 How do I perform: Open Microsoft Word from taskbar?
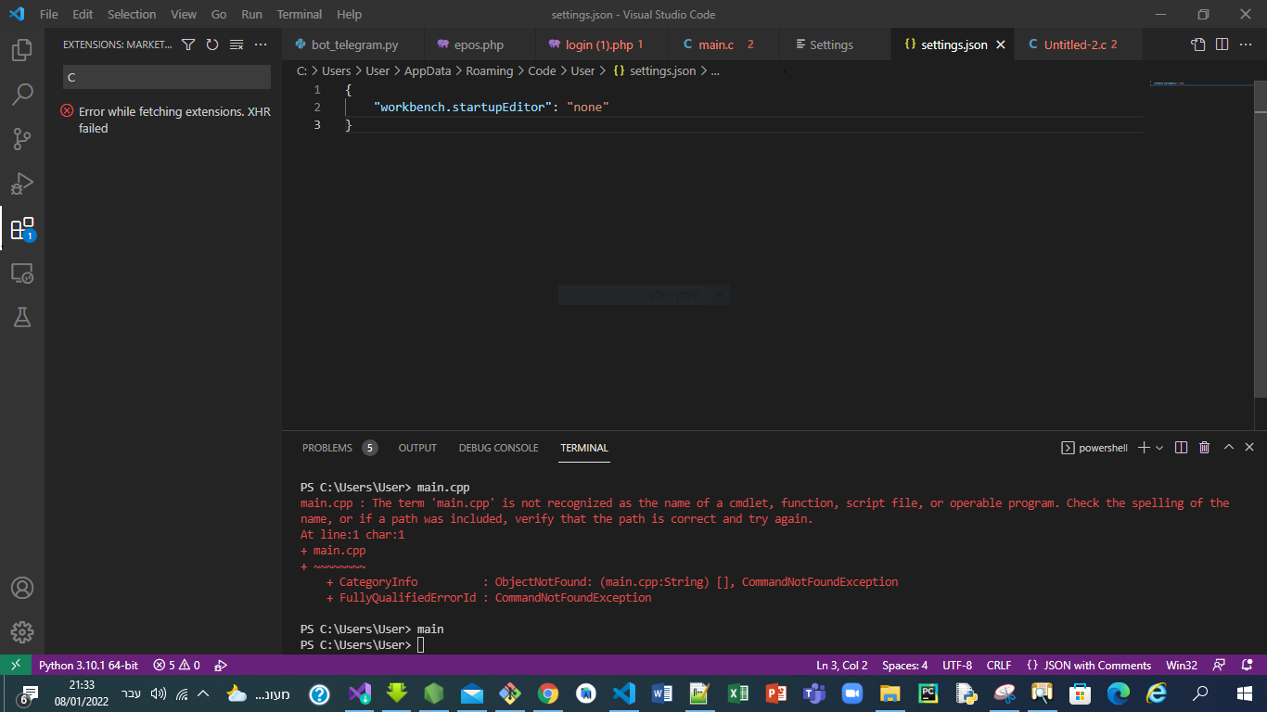(661, 693)
